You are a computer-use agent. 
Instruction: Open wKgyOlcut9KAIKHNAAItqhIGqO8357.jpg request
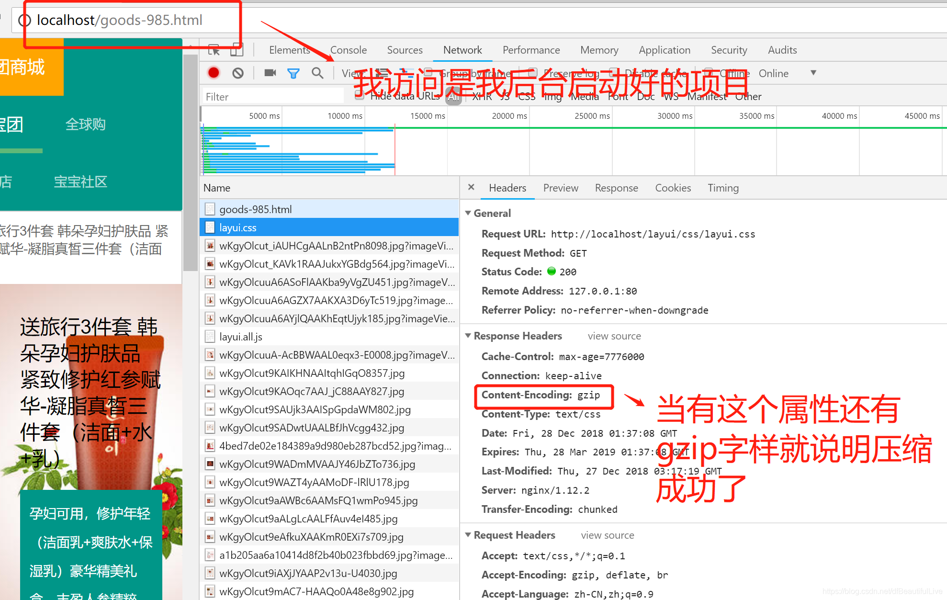pyautogui.click(x=329, y=373)
